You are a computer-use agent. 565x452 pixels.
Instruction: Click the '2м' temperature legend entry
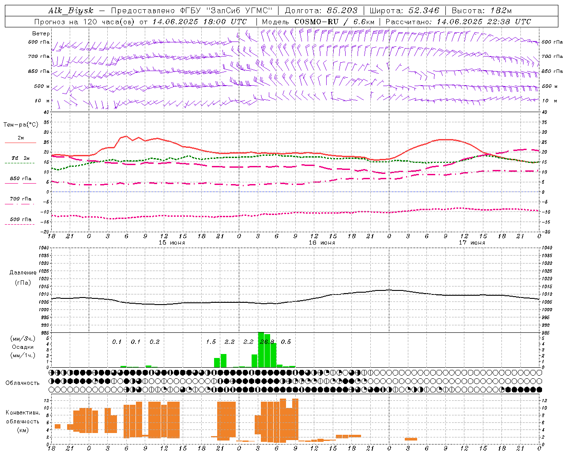(21, 138)
